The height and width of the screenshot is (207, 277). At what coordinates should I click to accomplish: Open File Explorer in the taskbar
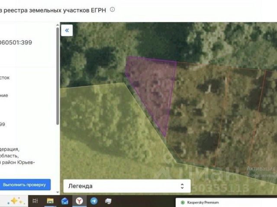(50, 201)
